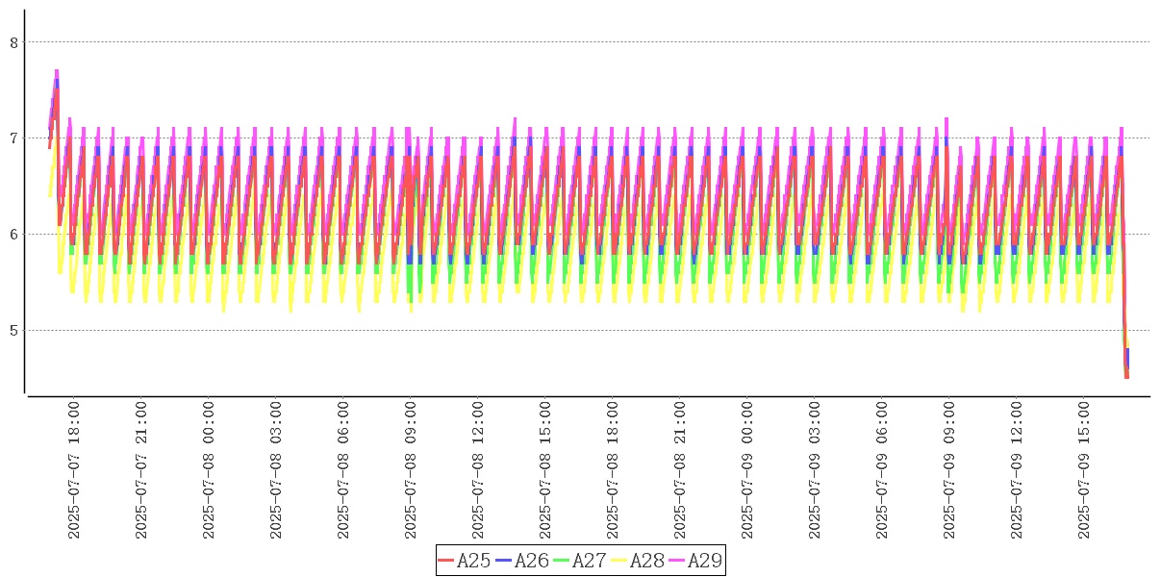This screenshot has width=1161, height=577.
Task: Hide the A27 series via legend label
Action: pyautogui.click(x=589, y=561)
